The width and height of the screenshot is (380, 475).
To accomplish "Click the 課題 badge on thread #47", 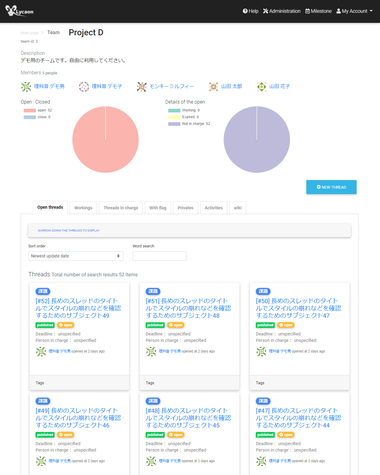I will [263, 401].
